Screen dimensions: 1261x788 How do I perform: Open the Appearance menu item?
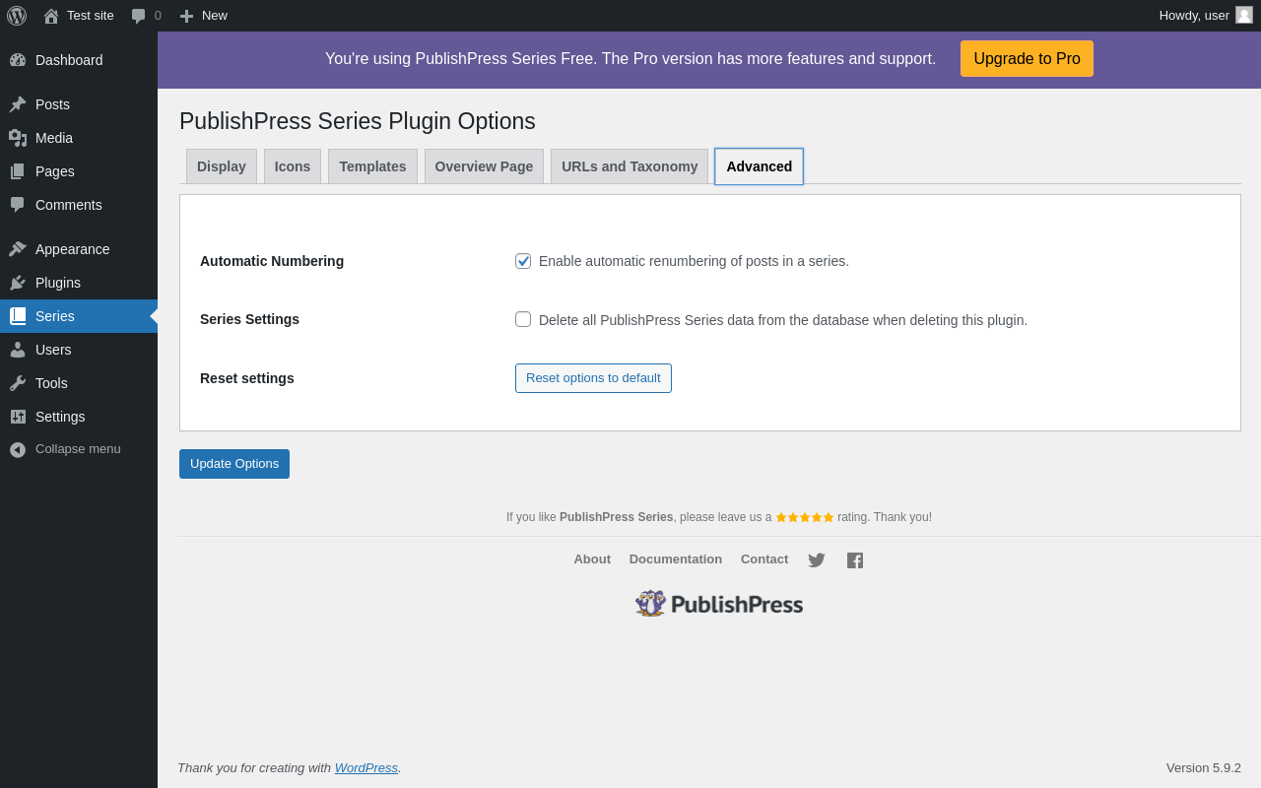click(x=79, y=249)
